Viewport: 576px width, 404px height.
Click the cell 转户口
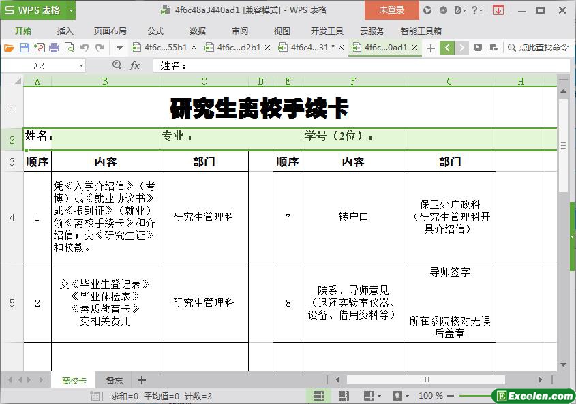[353, 217]
